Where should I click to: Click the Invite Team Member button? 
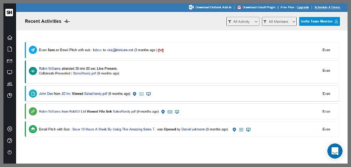pyautogui.click(x=319, y=22)
